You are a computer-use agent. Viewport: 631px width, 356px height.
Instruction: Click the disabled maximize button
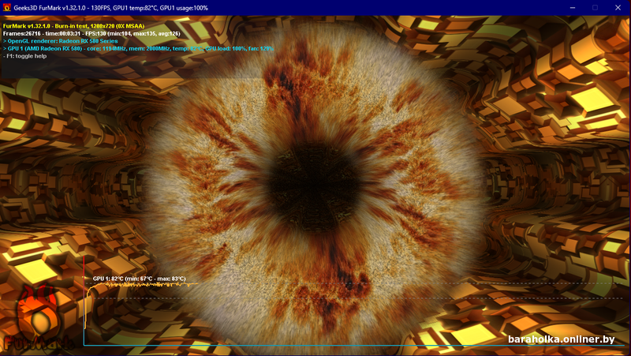(595, 8)
